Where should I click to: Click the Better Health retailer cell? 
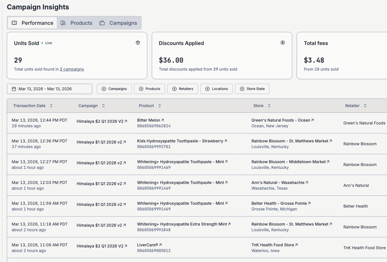[x=356, y=206]
